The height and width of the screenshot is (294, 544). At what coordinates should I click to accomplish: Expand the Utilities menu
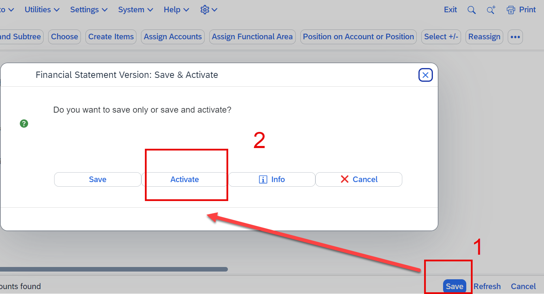(42, 10)
